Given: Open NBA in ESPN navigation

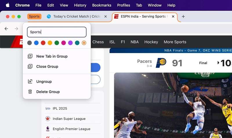Looking at the screenshot, I should (x=135, y=42).
